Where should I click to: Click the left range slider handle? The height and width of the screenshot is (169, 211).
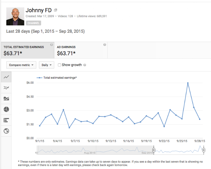pyautogui.click(x=154, y=150)
